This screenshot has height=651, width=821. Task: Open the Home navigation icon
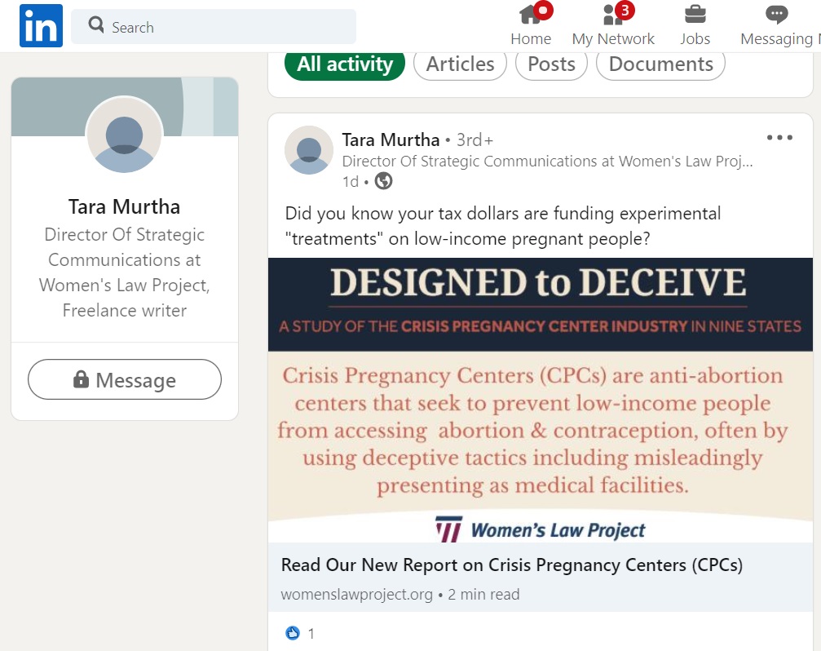click(531, 15)
